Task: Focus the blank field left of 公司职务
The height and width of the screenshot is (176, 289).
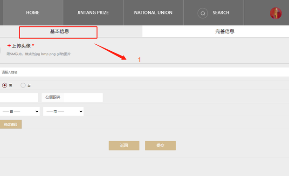Action: pyautogui.click(x=19, y=97)
